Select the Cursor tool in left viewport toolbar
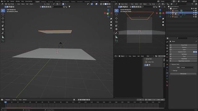Image resolution: width=198 pixels, height=111 pixels. coord(3,14)
